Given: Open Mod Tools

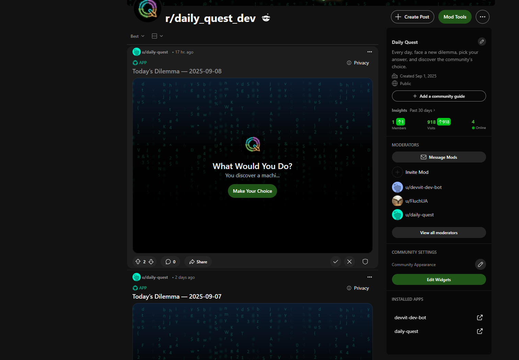Looking at the screenshot, I should [455, 17].
